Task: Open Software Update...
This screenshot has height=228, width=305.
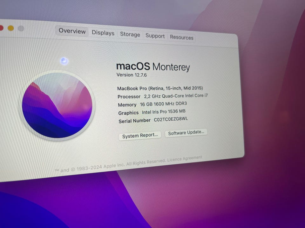Action: (186, 133)
